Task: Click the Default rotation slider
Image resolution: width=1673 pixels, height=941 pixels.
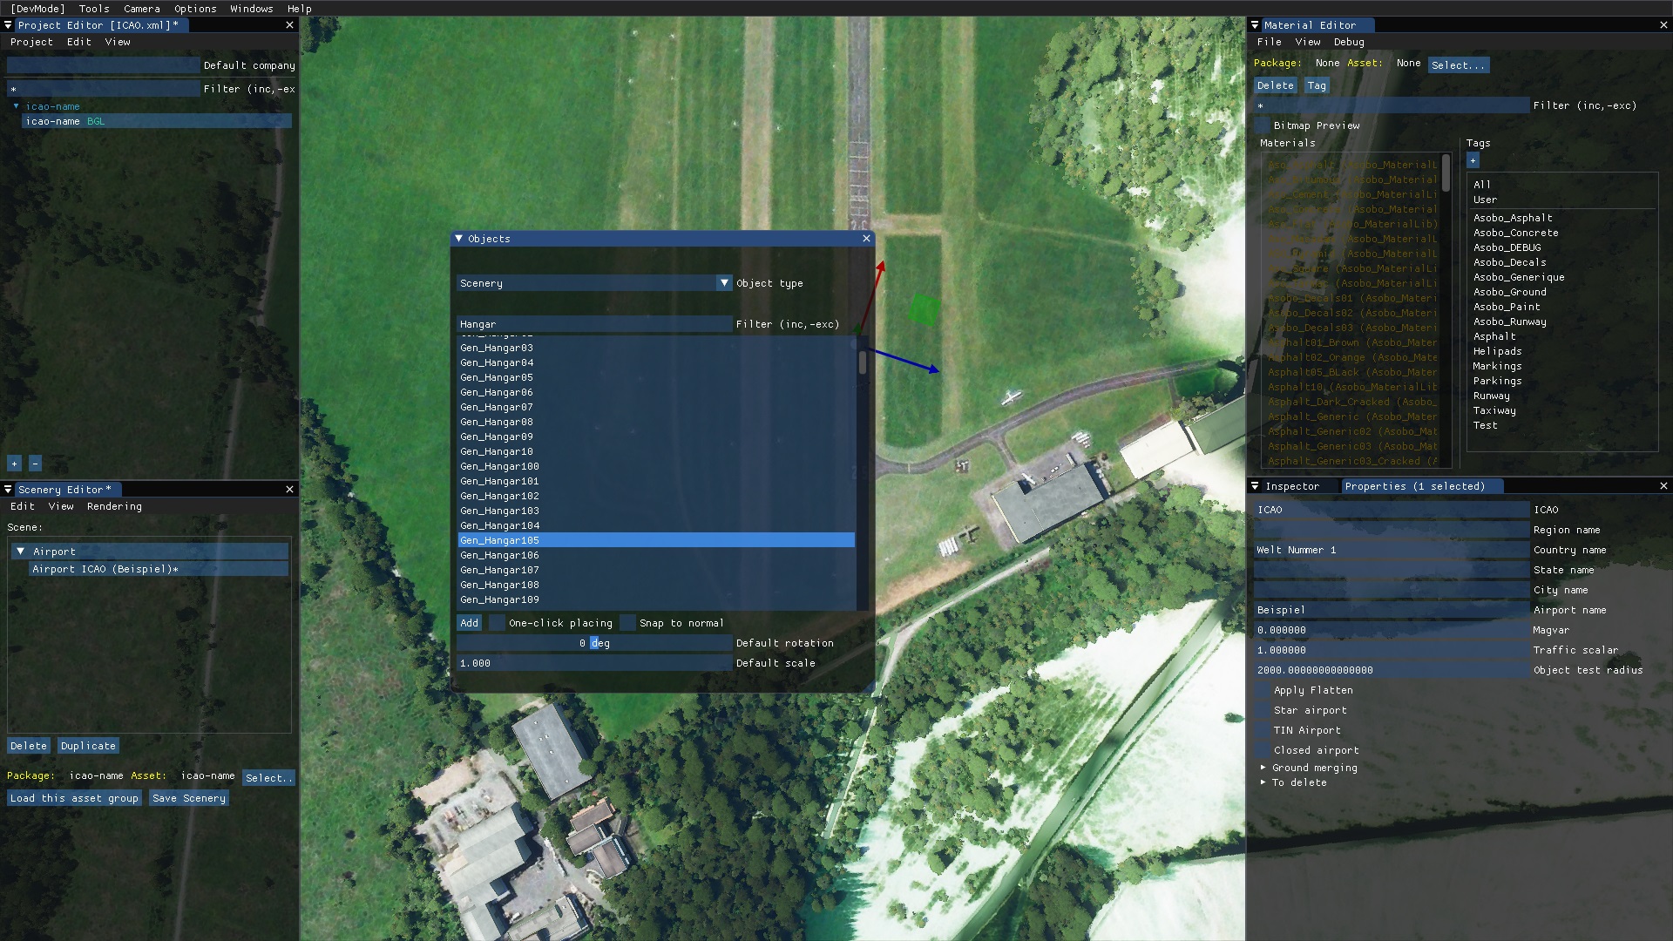Action: click(594, 643)
